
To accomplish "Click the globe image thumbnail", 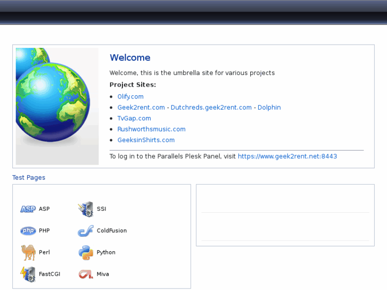I will (x=57, y=106).
